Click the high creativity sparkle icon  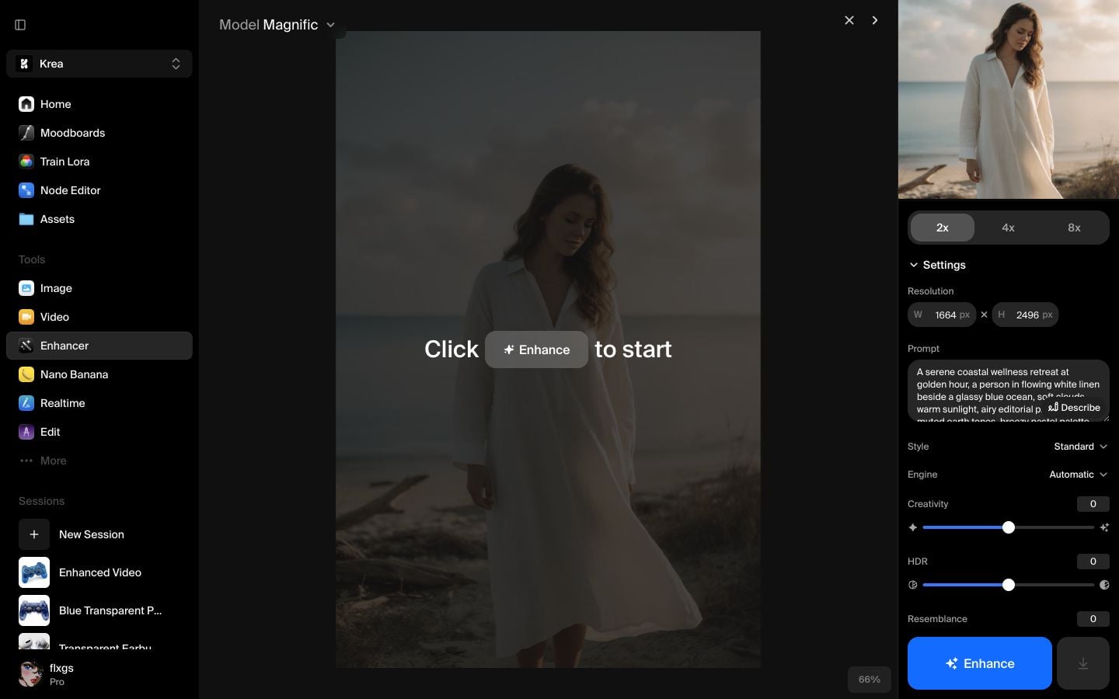(1104, 527)
